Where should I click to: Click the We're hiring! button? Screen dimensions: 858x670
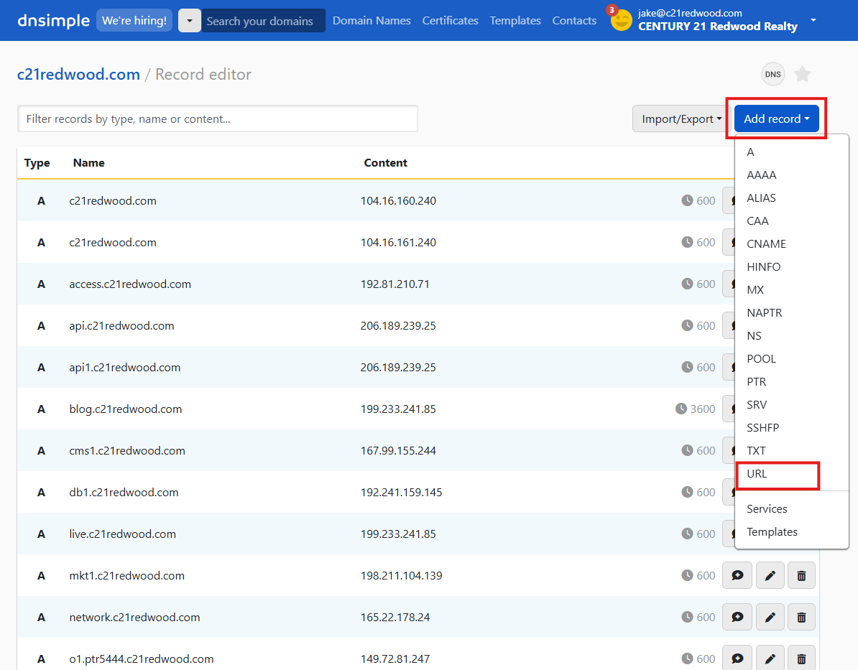click(134, 21)
